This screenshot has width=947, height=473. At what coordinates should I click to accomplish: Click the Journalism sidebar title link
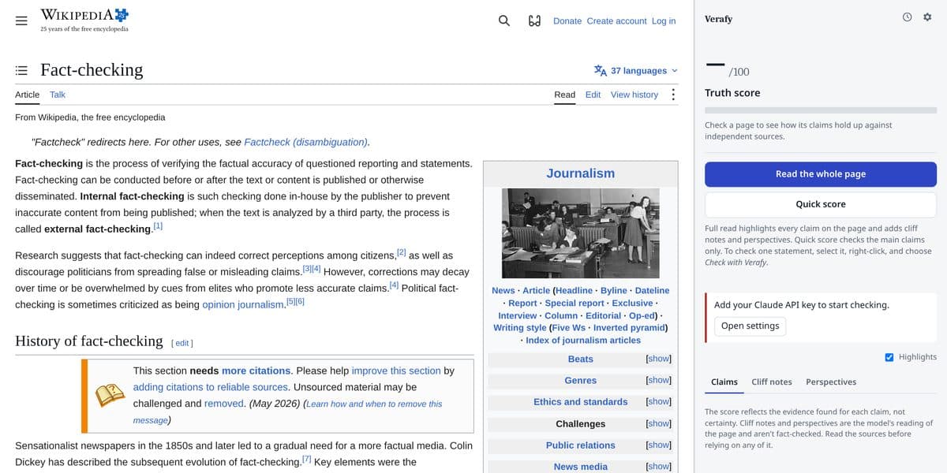[x=580, y=173]
